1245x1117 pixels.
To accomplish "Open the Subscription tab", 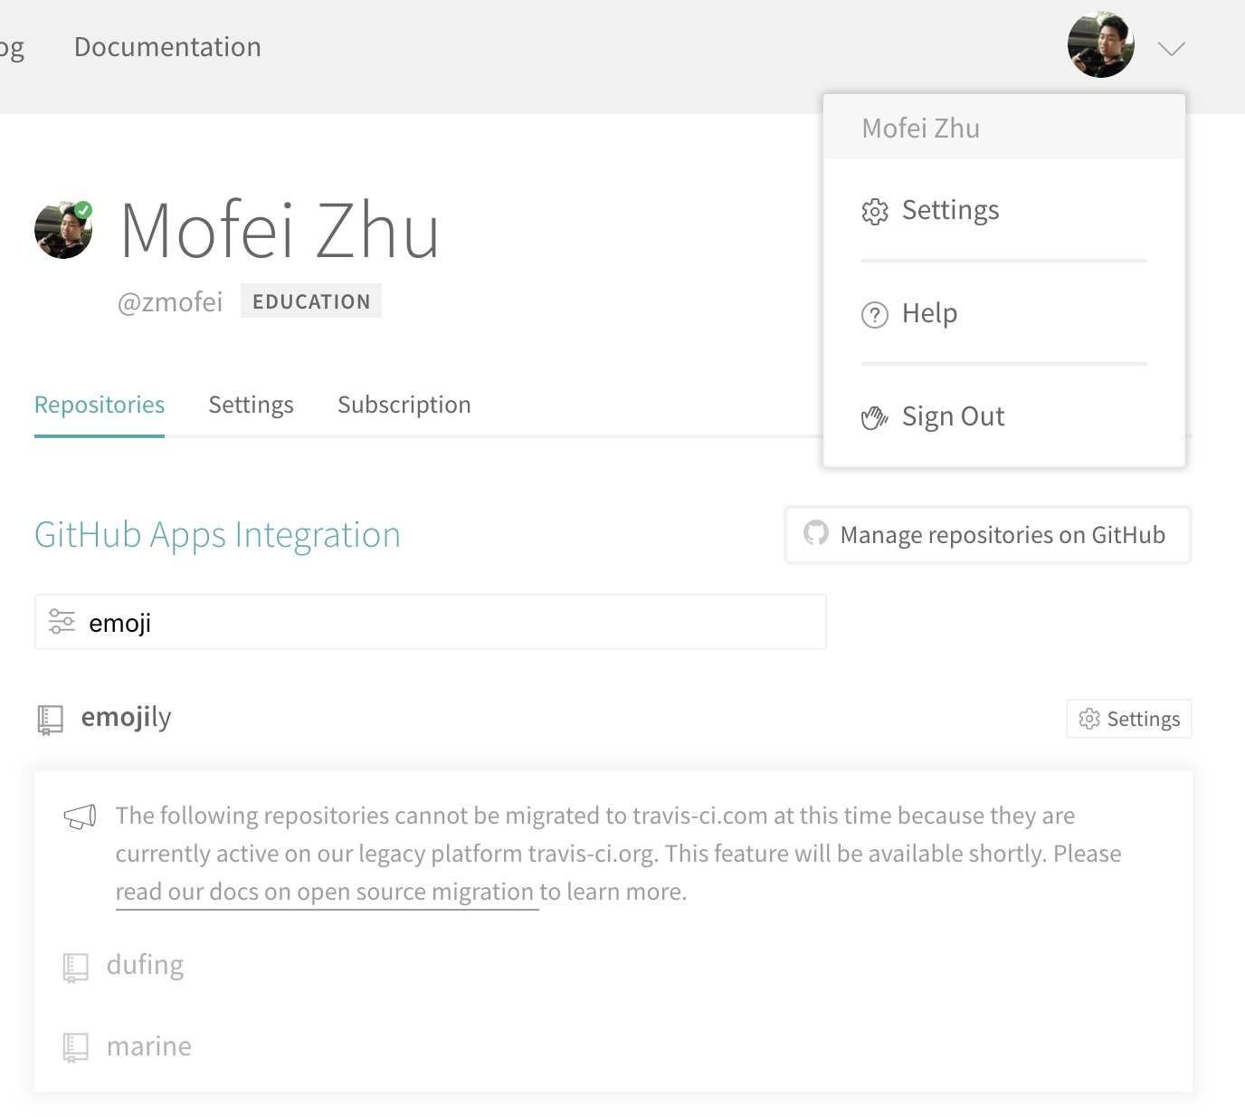I will coord(404,405).
